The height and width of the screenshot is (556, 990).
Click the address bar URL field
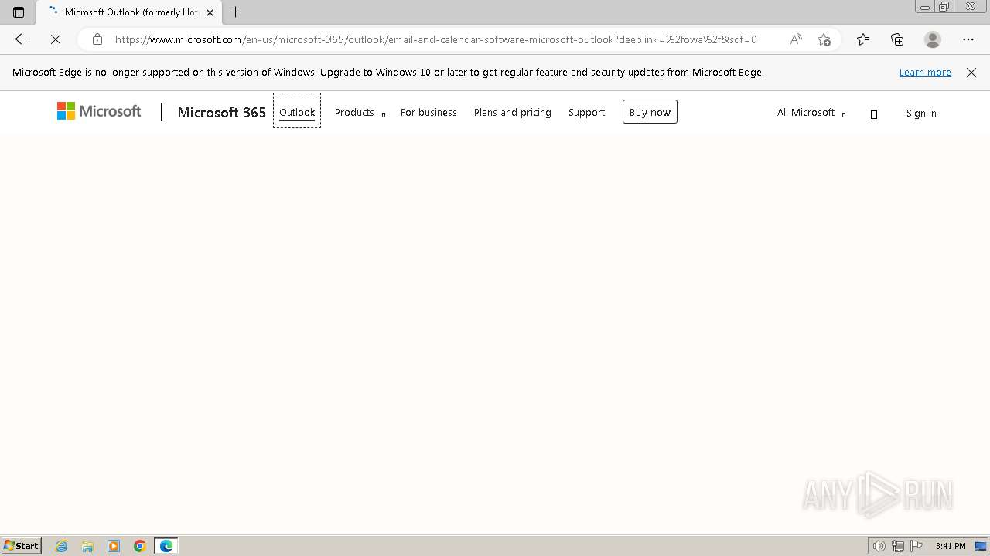pos(435,39)
